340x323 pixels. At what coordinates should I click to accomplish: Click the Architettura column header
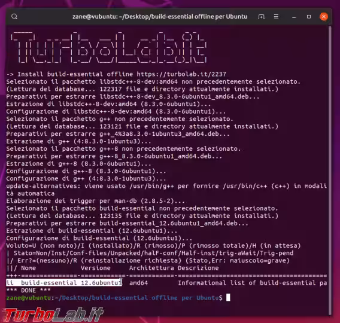[x=151, y=268]
